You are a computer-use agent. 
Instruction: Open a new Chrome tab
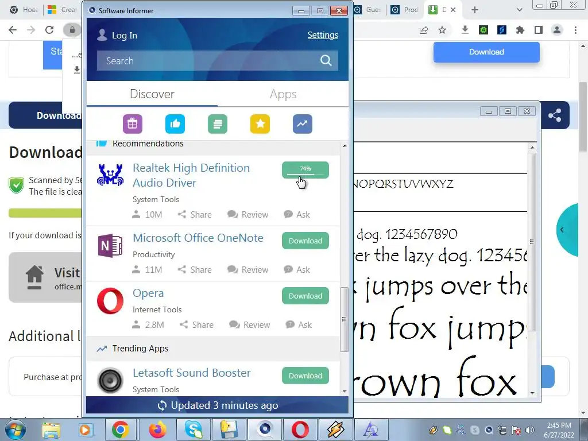pyautogui.click(x=475, y=10)
